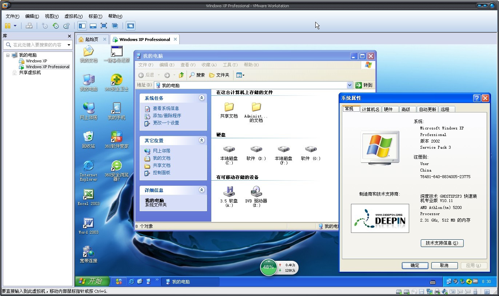Enter full screen mode icon
Screen dimensions: 499x296
(x=104, y=26)
